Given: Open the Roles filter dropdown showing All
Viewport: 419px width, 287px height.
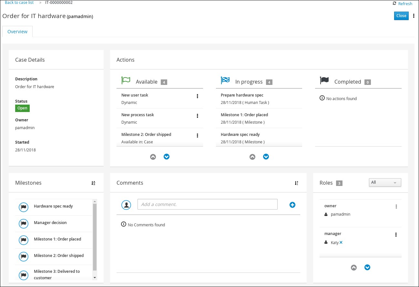Looking at the screenshot, I should pos(385,182).
